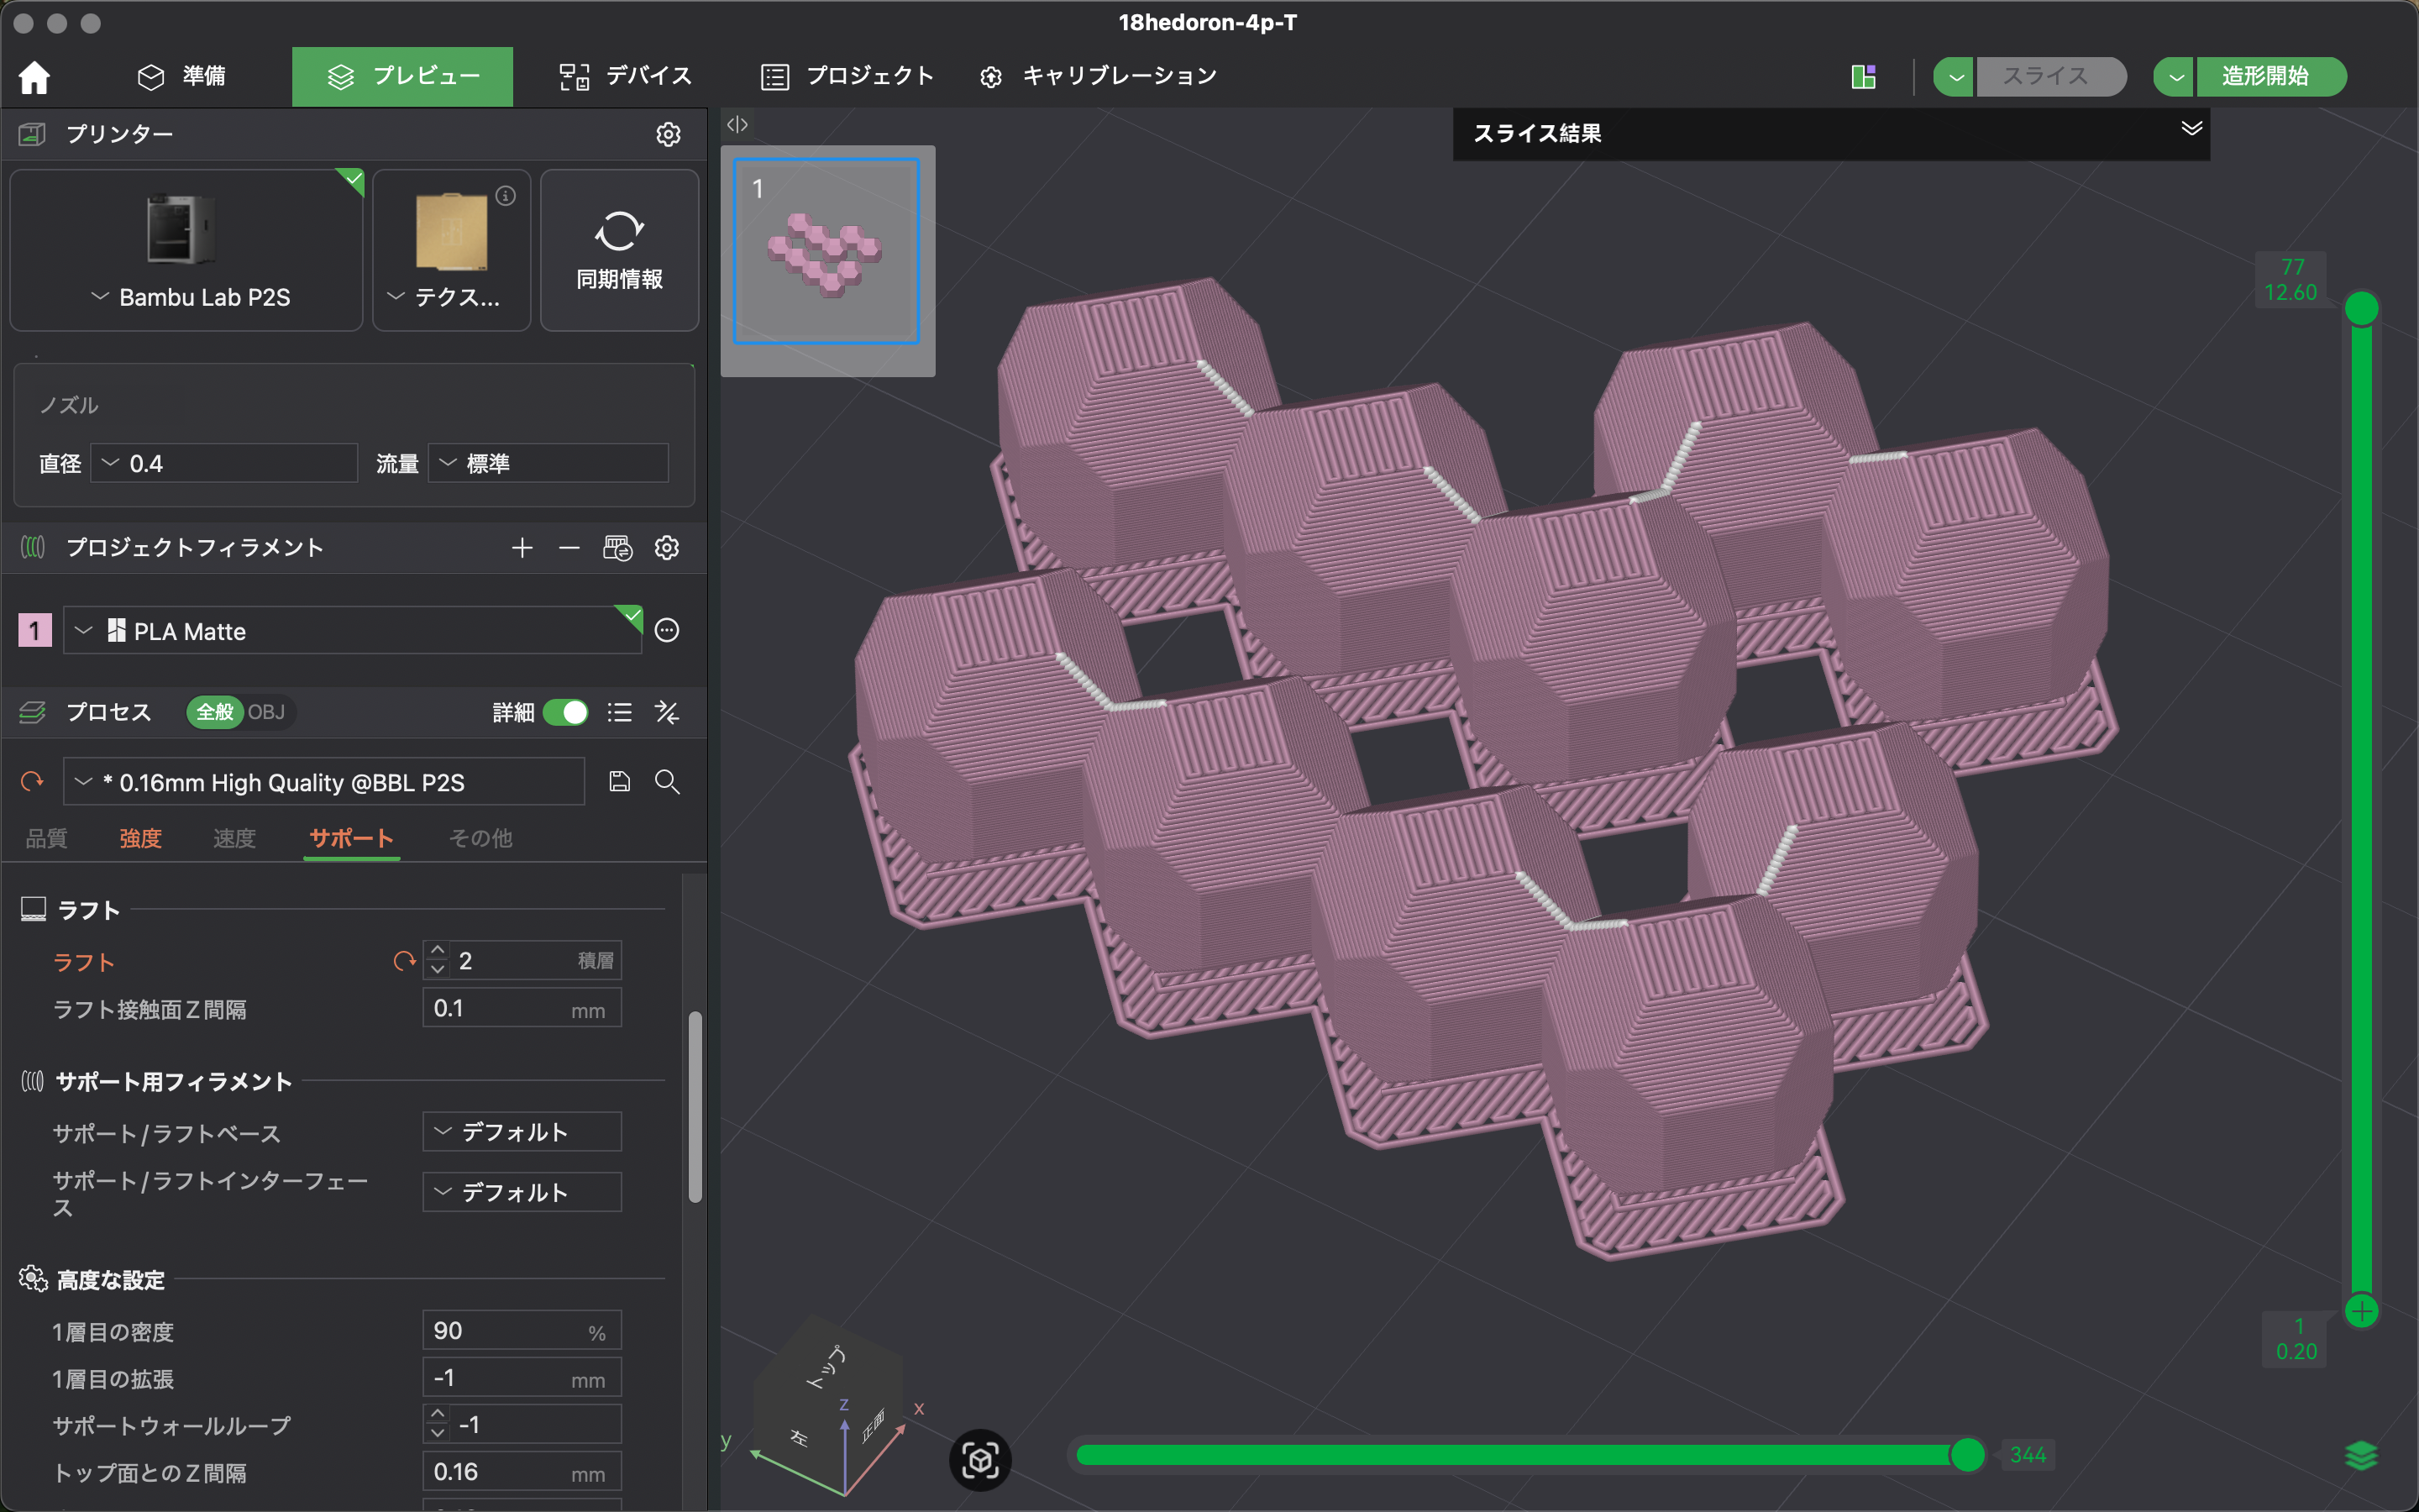Image resolution: width=2419 pixels, height=1512 pixels.
Task: Click the 造形開始 print button
Action: click(2264, 77)
